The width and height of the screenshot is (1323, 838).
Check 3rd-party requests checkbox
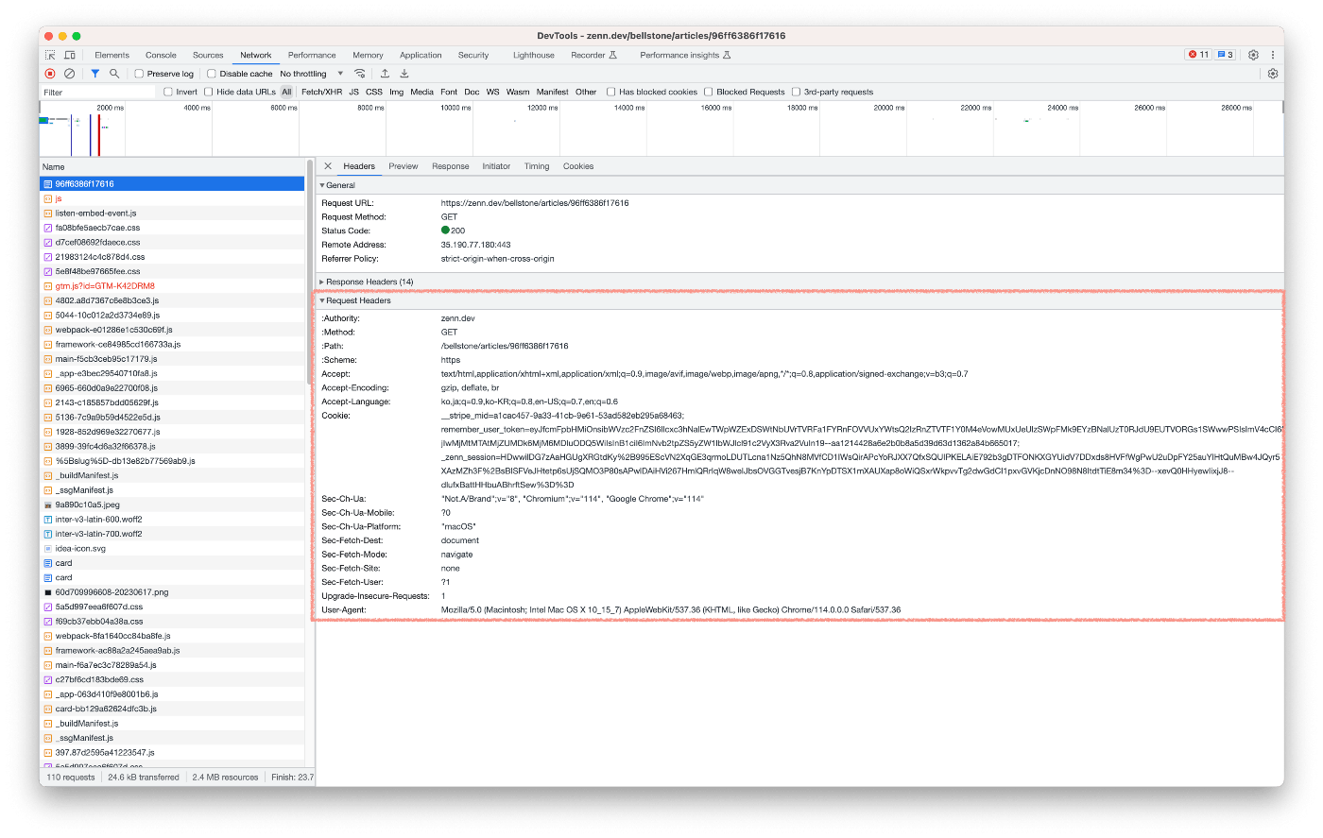coord(797,92)
